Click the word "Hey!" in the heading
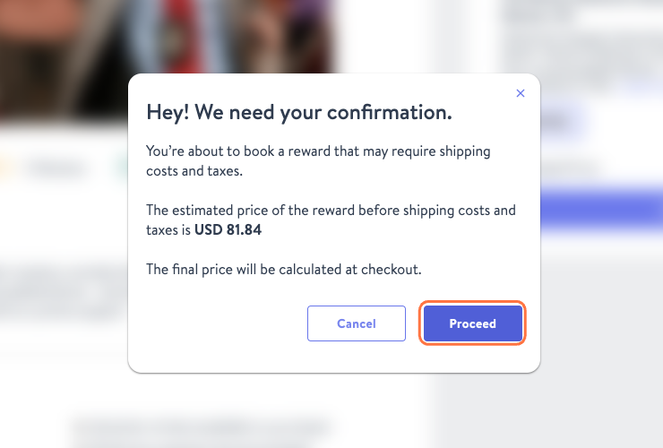 coord(165,113)
